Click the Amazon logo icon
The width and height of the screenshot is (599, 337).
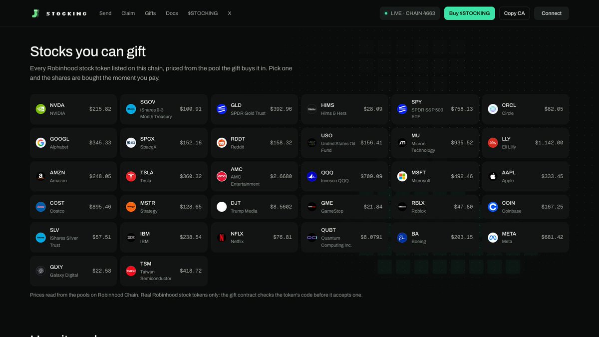pos(40,176)
